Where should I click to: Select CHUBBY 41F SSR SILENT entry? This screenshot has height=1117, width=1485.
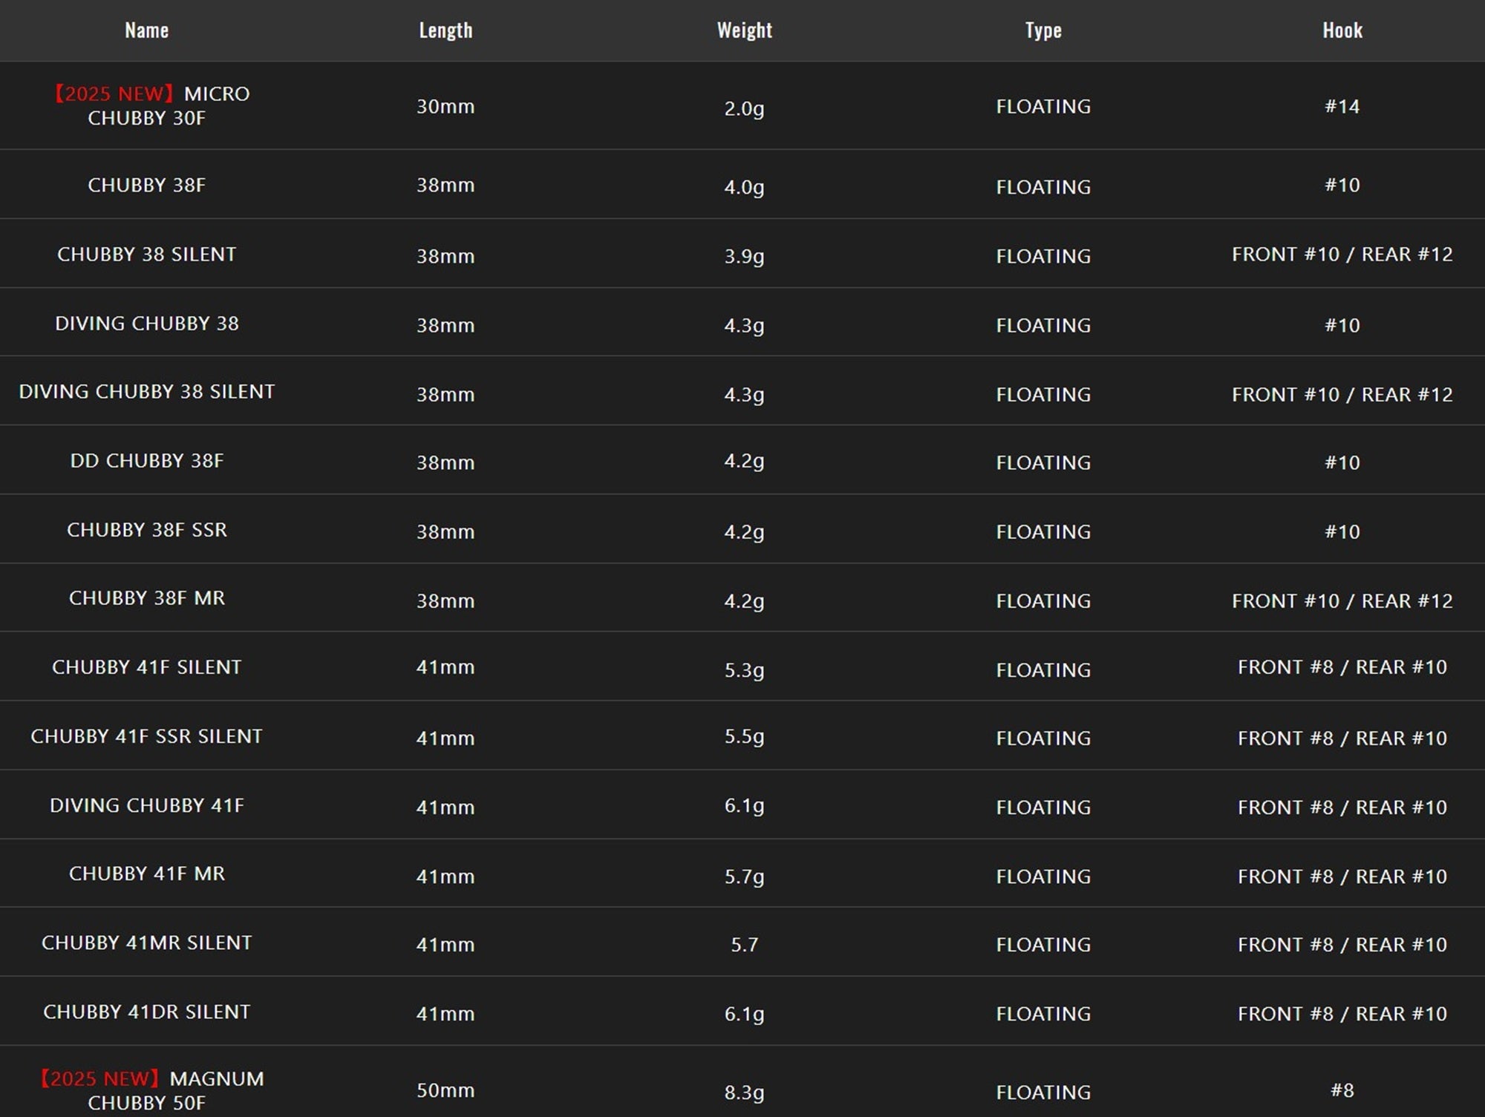146,736
